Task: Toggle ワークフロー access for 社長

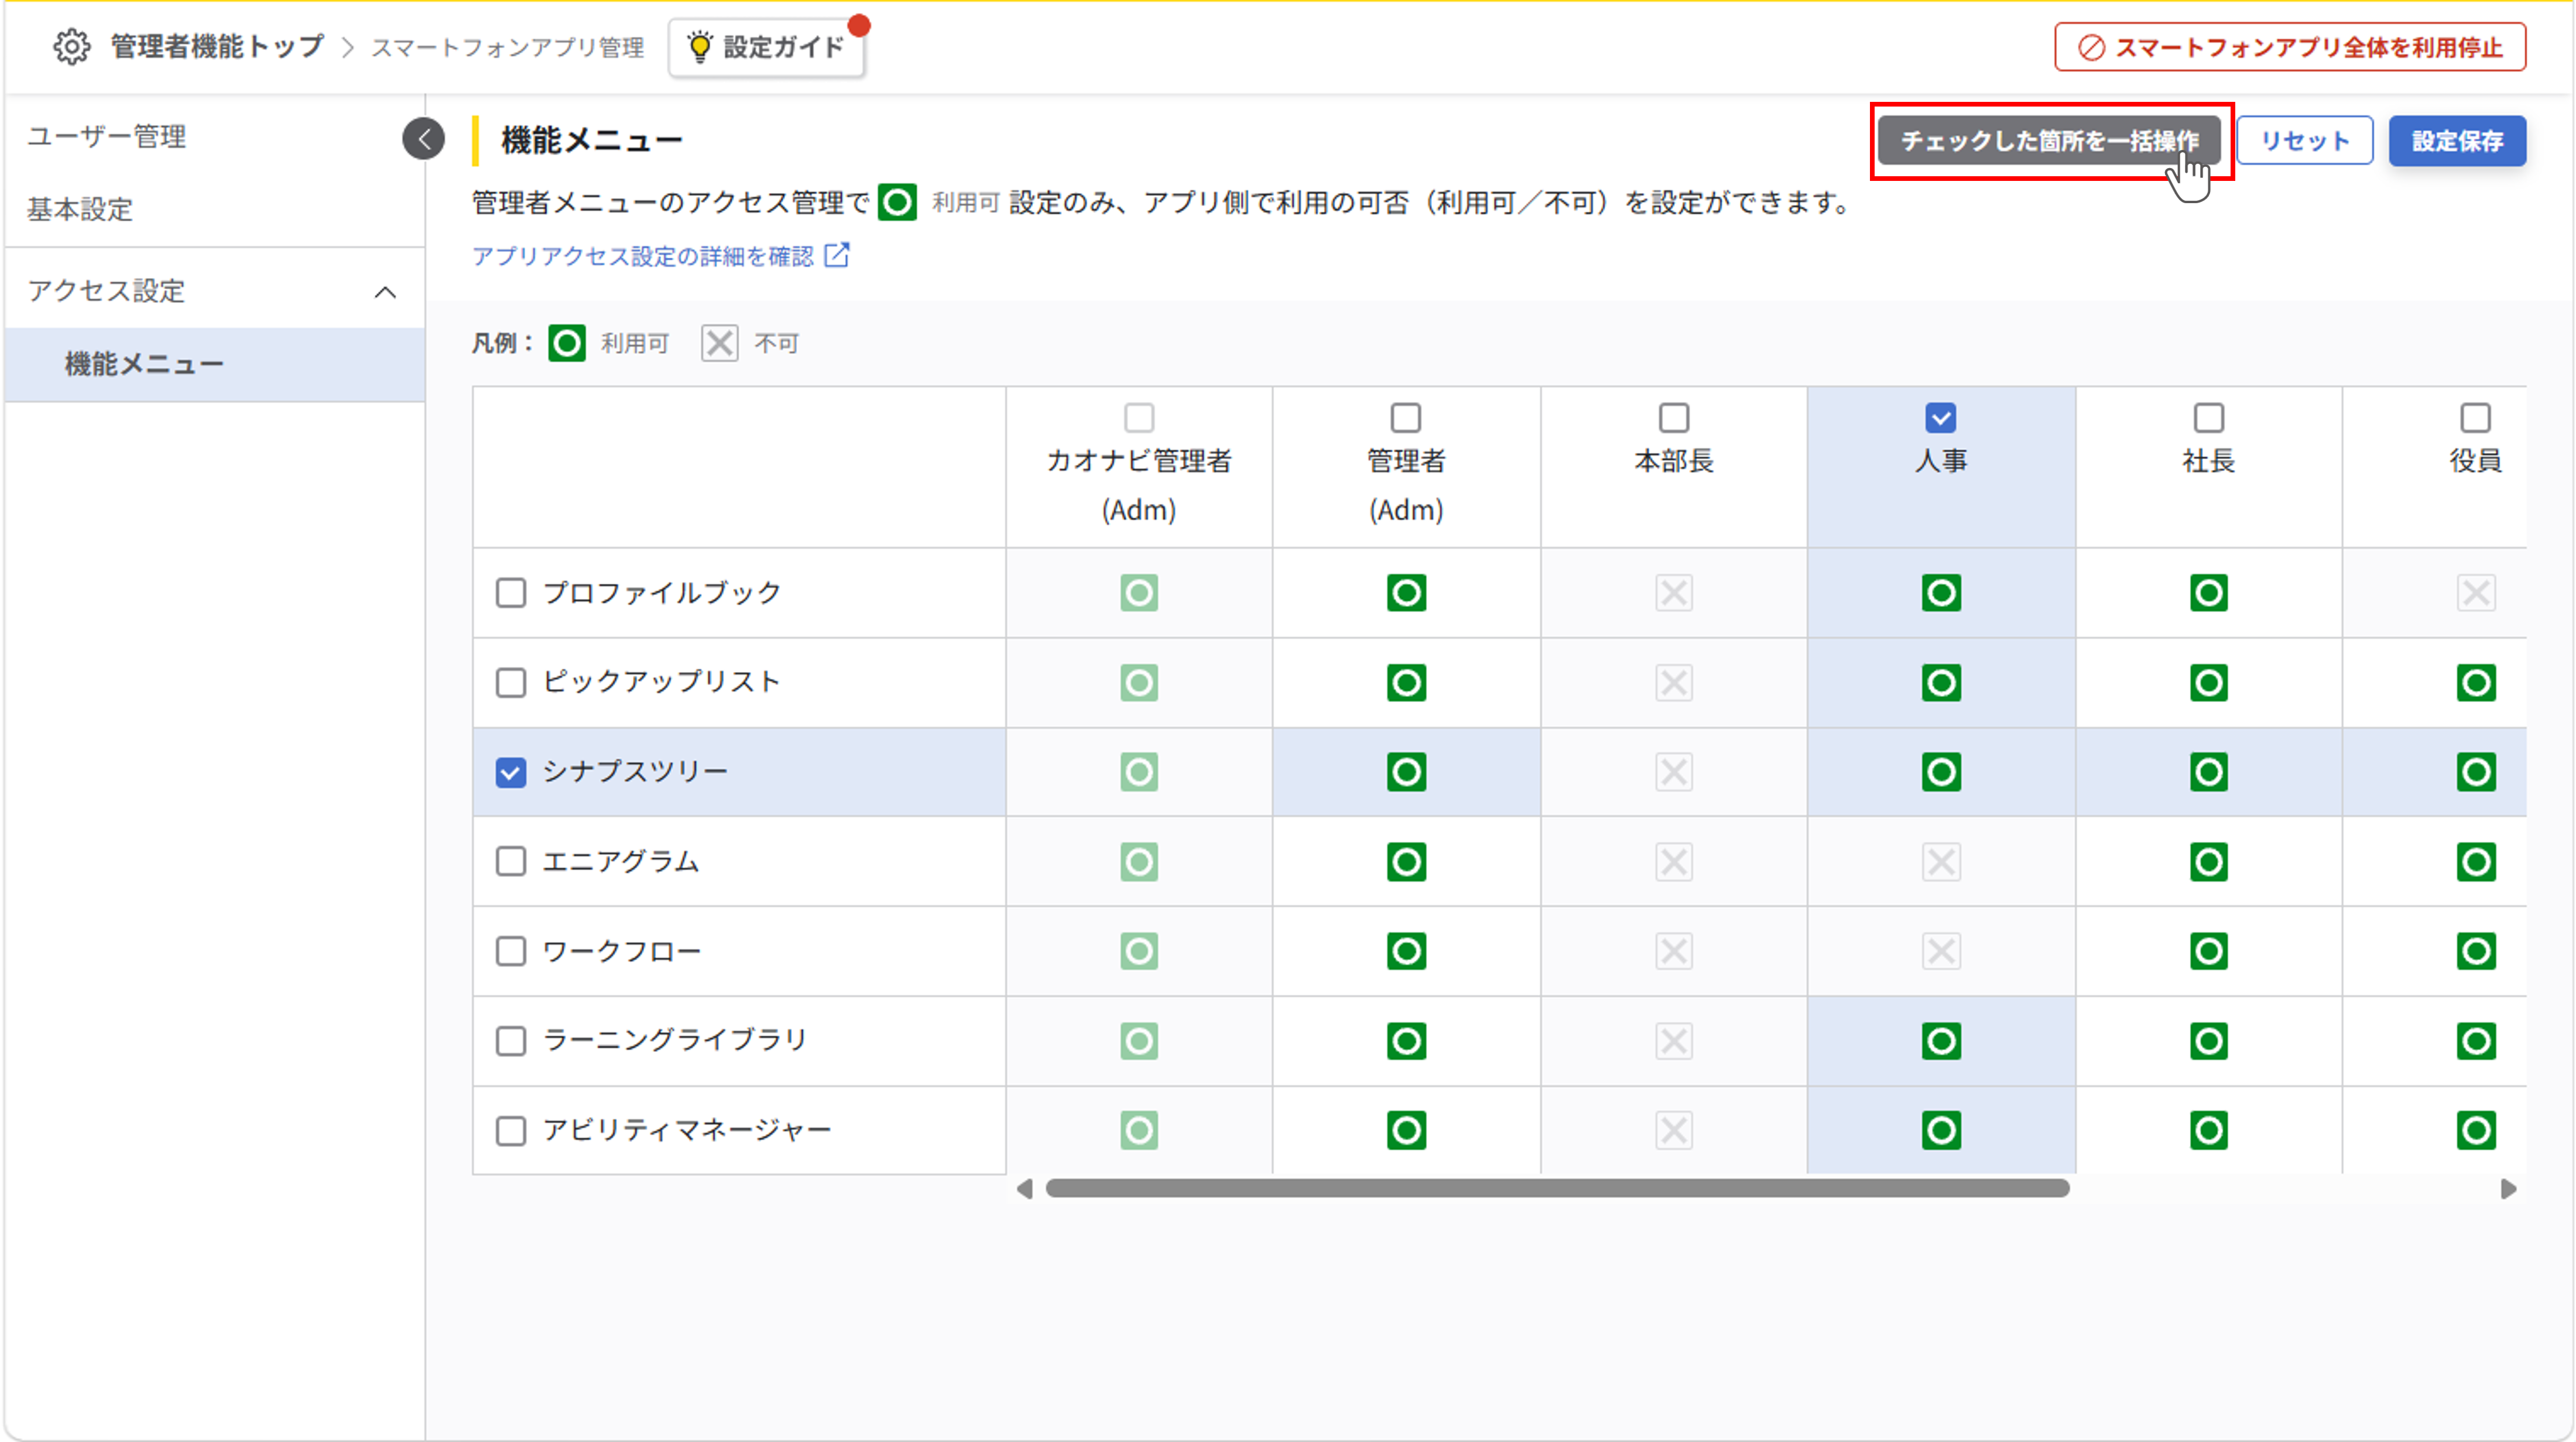Action: point(2209,951)
